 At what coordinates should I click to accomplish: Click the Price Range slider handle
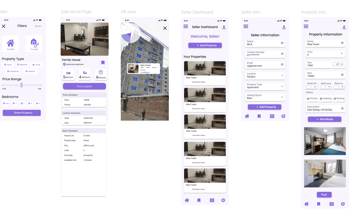coord(21,85)
